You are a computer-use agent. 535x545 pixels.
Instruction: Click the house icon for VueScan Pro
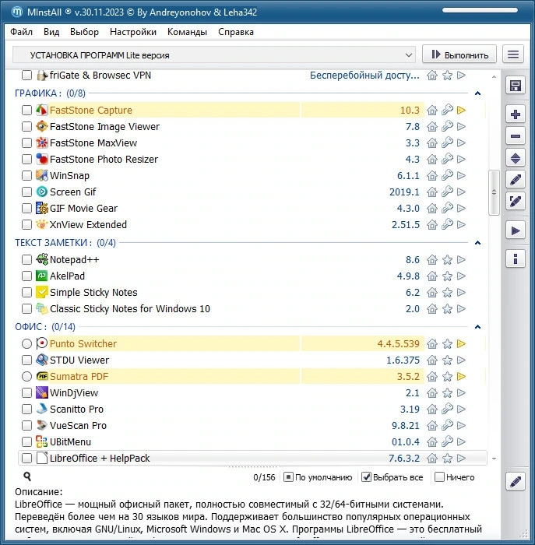click(432, 425)
